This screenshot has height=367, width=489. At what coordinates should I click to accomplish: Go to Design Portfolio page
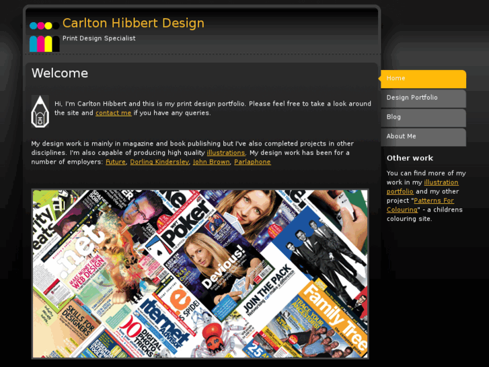pyautogui.click(x=423, y=98)
